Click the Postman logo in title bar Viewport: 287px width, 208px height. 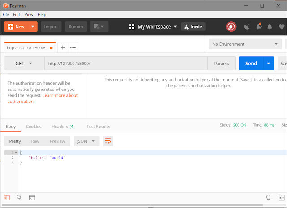[6, 6]
